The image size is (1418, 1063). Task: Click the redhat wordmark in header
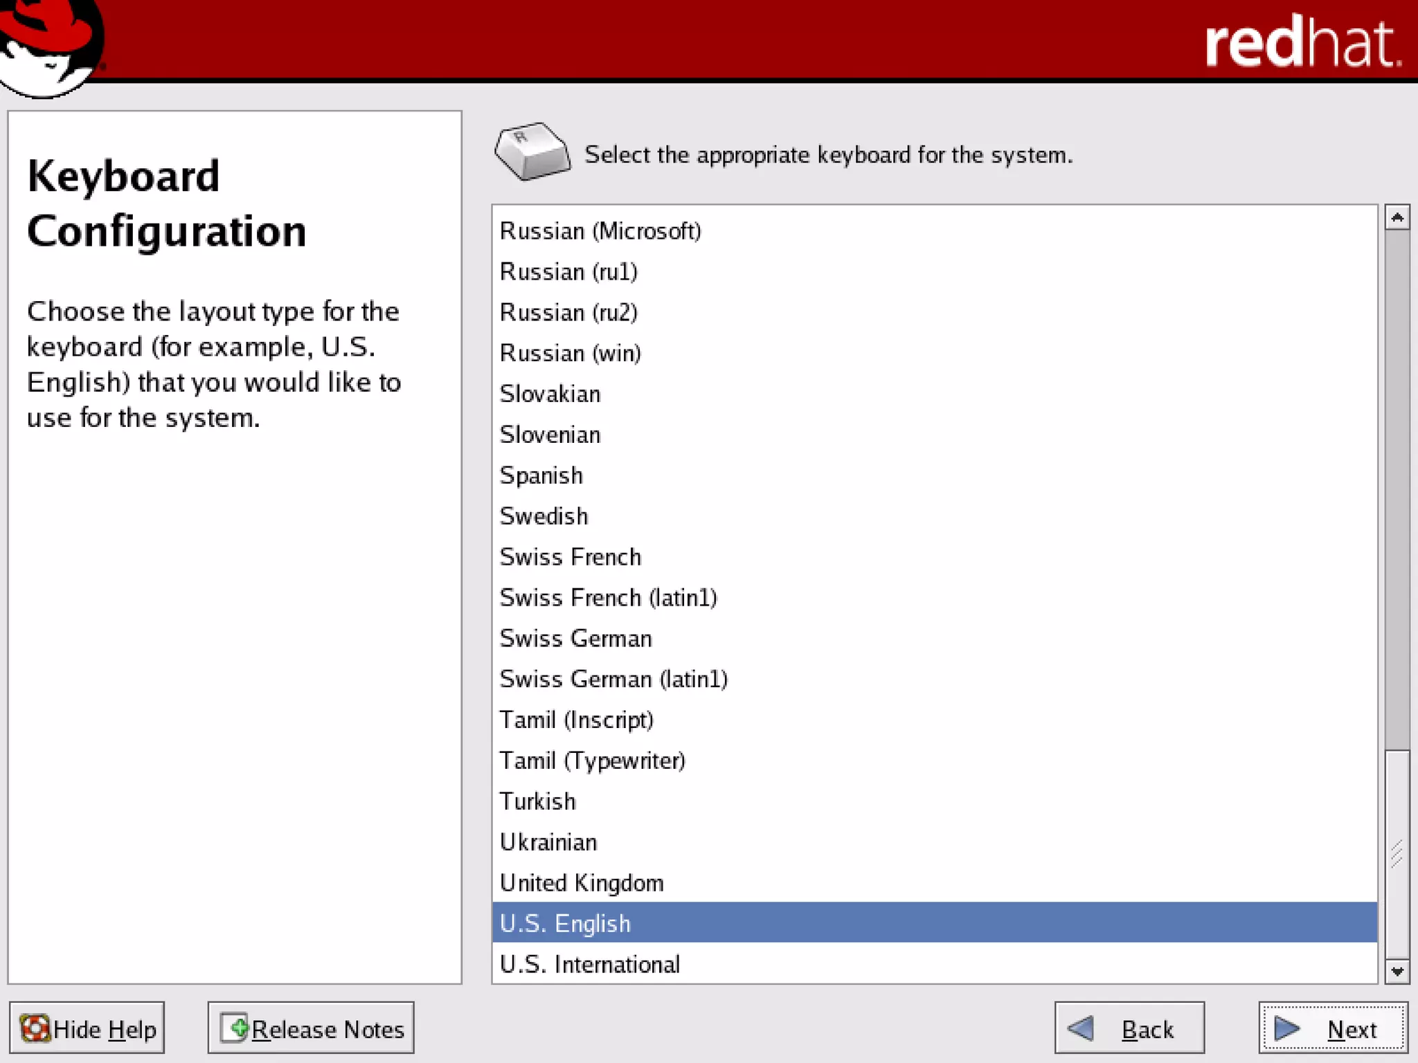(1302, 43)
